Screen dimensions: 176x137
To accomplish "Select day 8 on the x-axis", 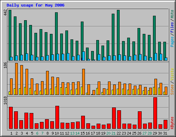I will pos(47,133).
